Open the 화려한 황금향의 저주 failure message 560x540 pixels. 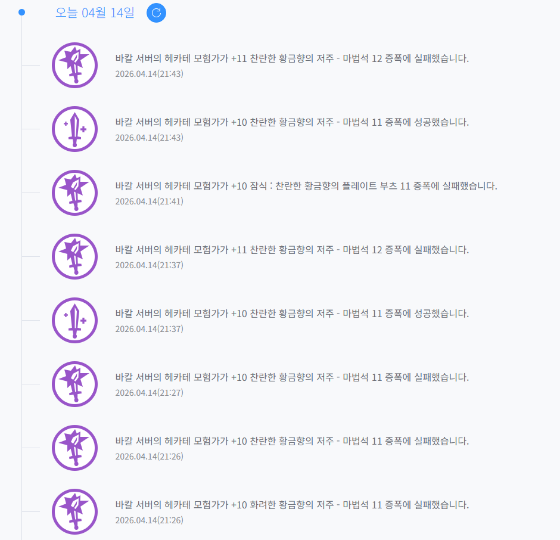click(292, 505)
